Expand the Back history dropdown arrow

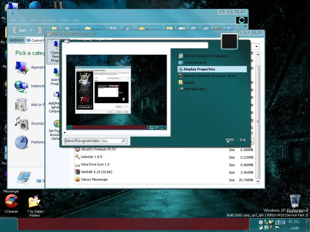(31, 30)
